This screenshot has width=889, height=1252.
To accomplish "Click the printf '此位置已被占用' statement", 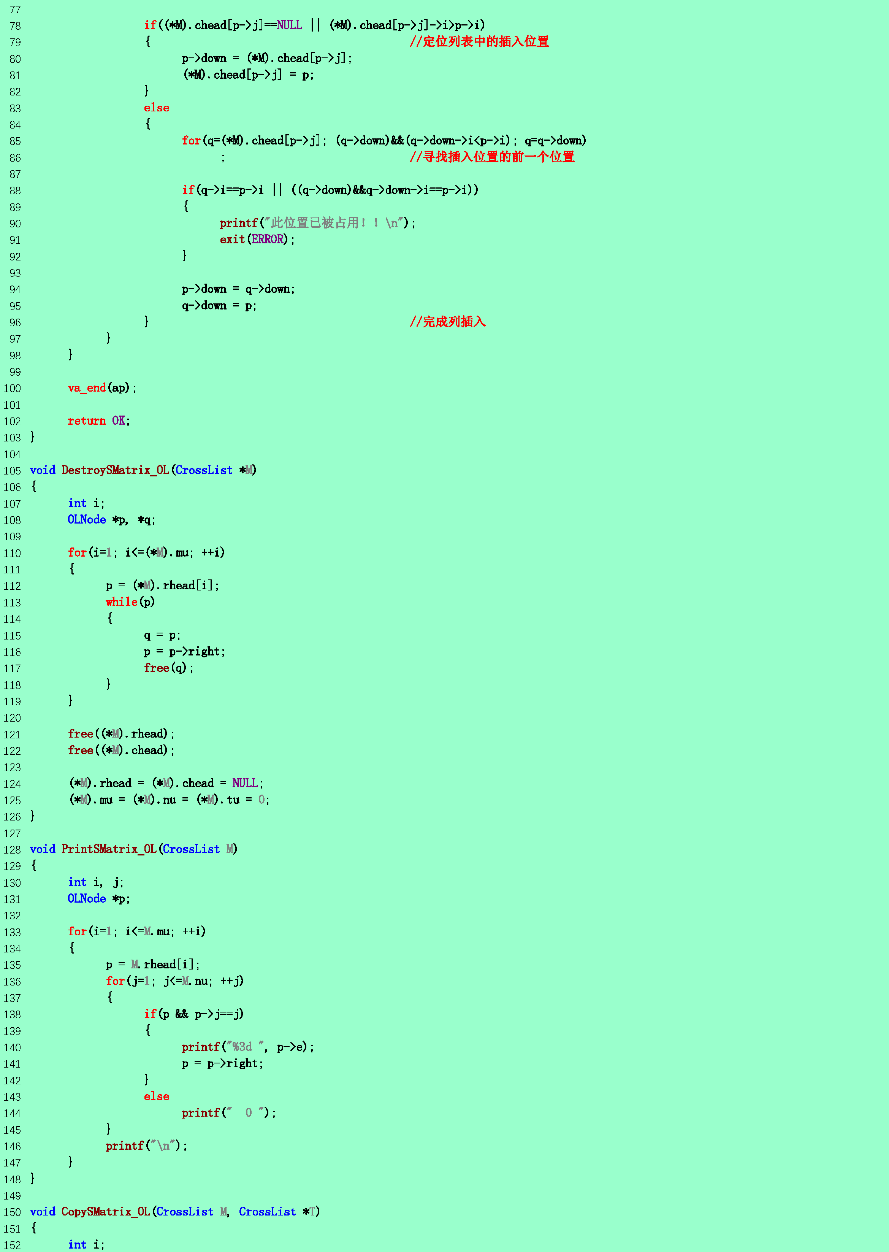I will pos(317,223).
